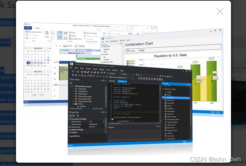Click 4 Hour Event green appointment
The height and width of the screenshot is (166, 246).
pos(88,59)
